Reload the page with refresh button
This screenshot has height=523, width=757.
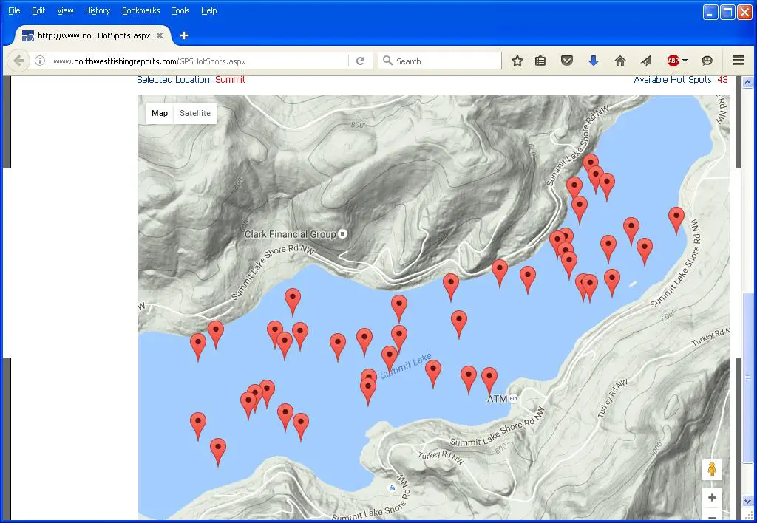361,61
